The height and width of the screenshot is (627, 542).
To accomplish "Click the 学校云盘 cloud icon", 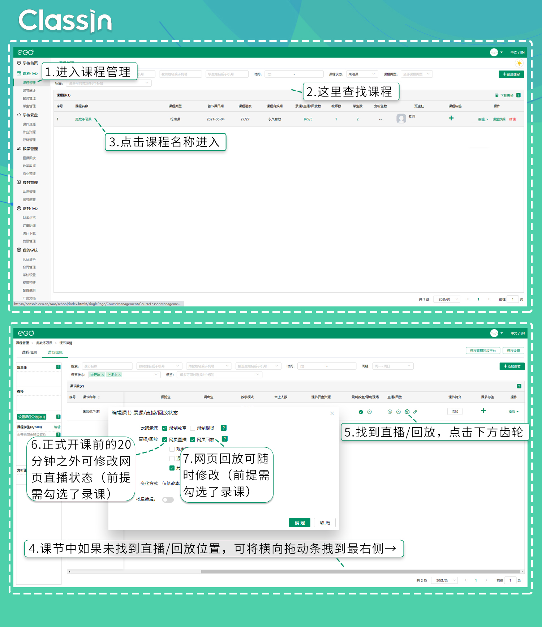I will (x=19, y=115).
